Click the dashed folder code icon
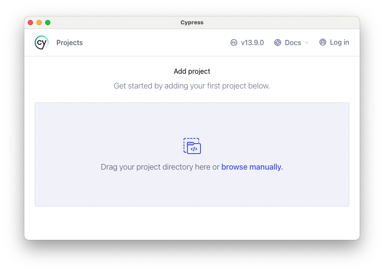384x272 pixels. click(192, 146)
